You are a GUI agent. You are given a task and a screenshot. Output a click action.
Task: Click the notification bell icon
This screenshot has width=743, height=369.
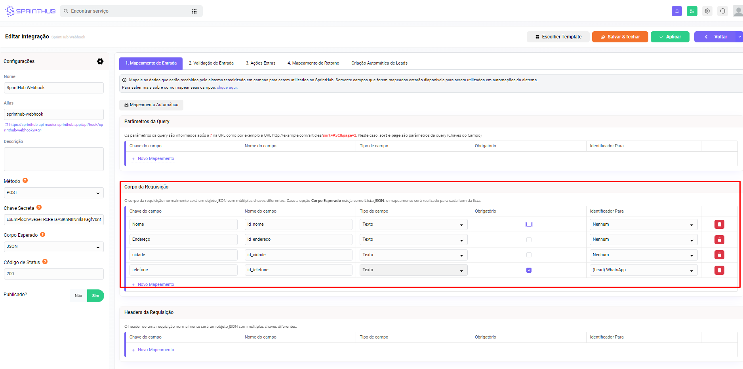[676, 11]
